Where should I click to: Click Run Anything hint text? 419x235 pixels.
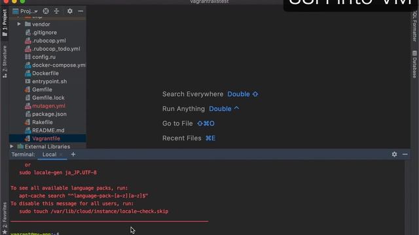[x=183, y=109]
